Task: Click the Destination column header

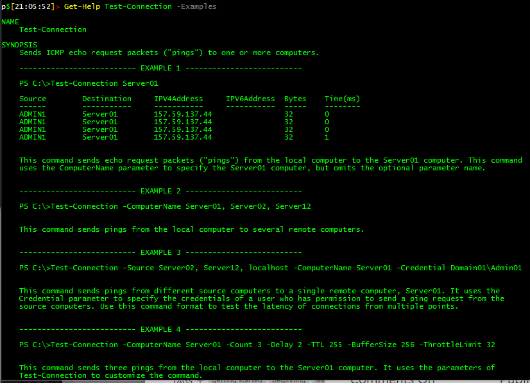Action: [107, 99]
